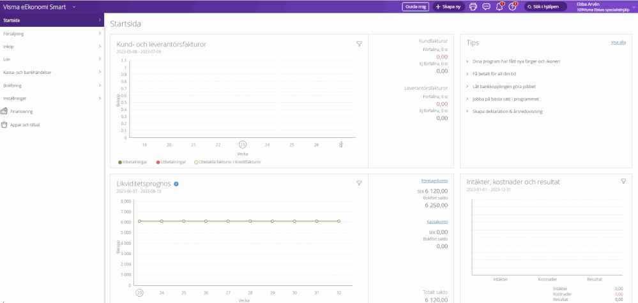Expand the Startsida menu chevron
The image size is (638, 303).
point(100,20)
